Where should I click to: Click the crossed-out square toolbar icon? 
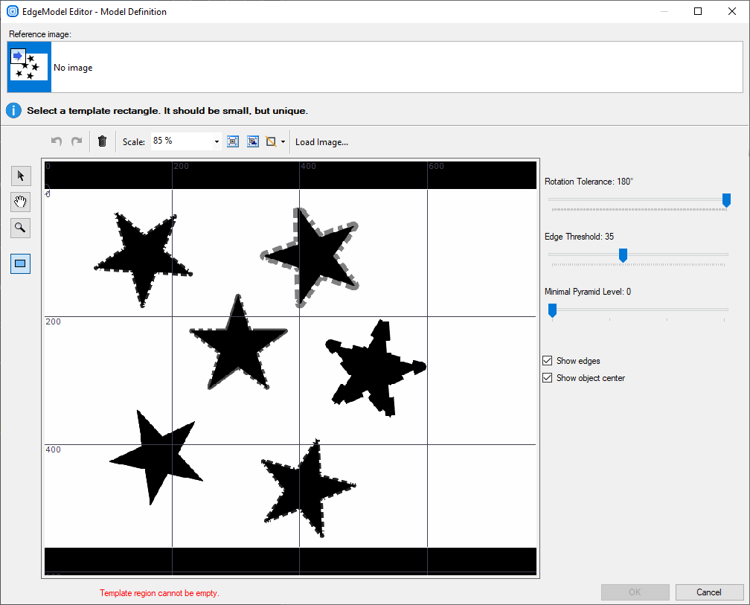click(x=272, y=141)
